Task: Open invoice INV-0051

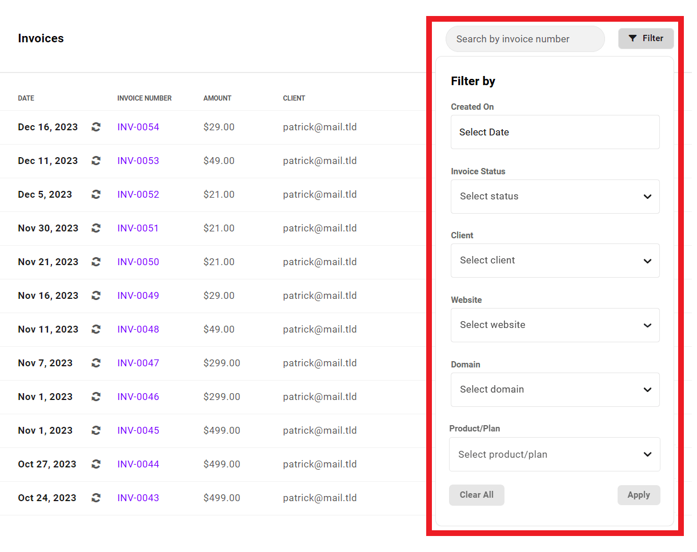Action: click(138, 228)
